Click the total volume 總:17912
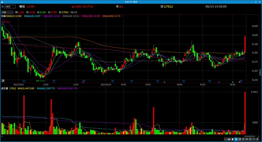The height and width of the screenshot is (142, 262). pos(167,7)
